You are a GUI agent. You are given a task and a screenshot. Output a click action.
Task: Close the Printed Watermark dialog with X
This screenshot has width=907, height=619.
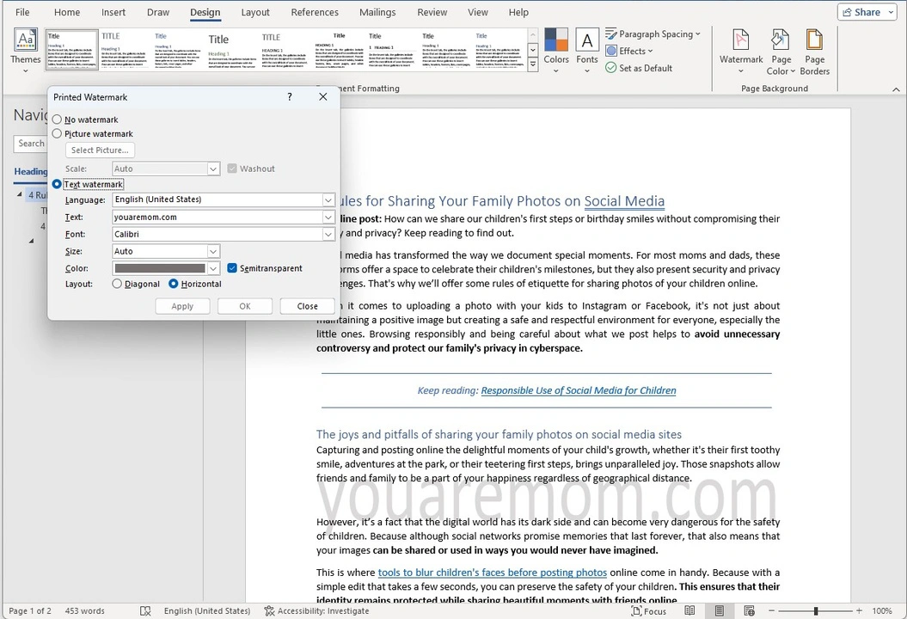(x=322, y=96)
